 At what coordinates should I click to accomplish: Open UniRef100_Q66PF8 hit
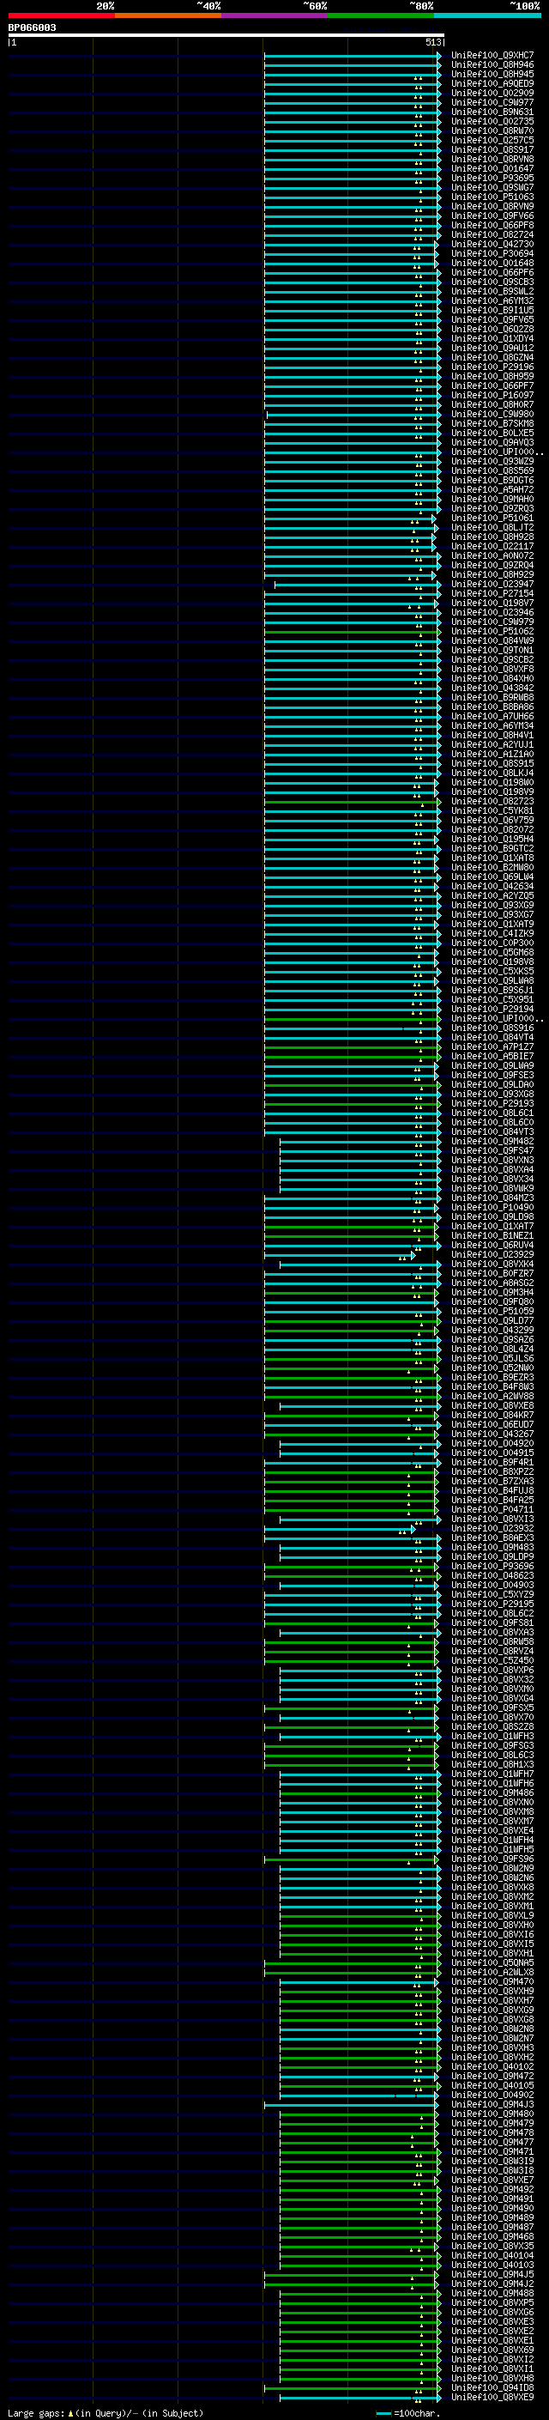(x=492, y=226)
